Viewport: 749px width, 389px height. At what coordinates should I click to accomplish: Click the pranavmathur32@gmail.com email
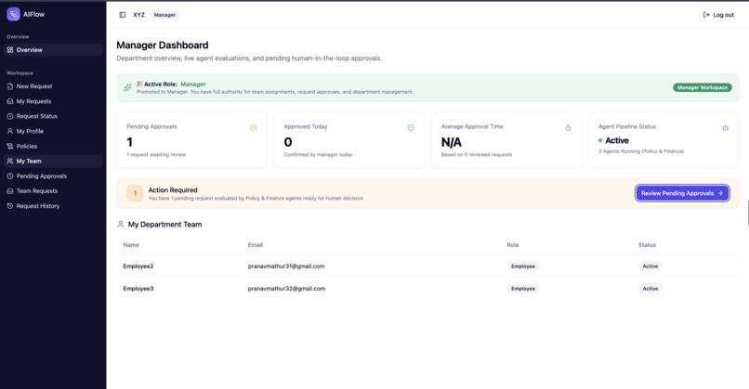286,289
